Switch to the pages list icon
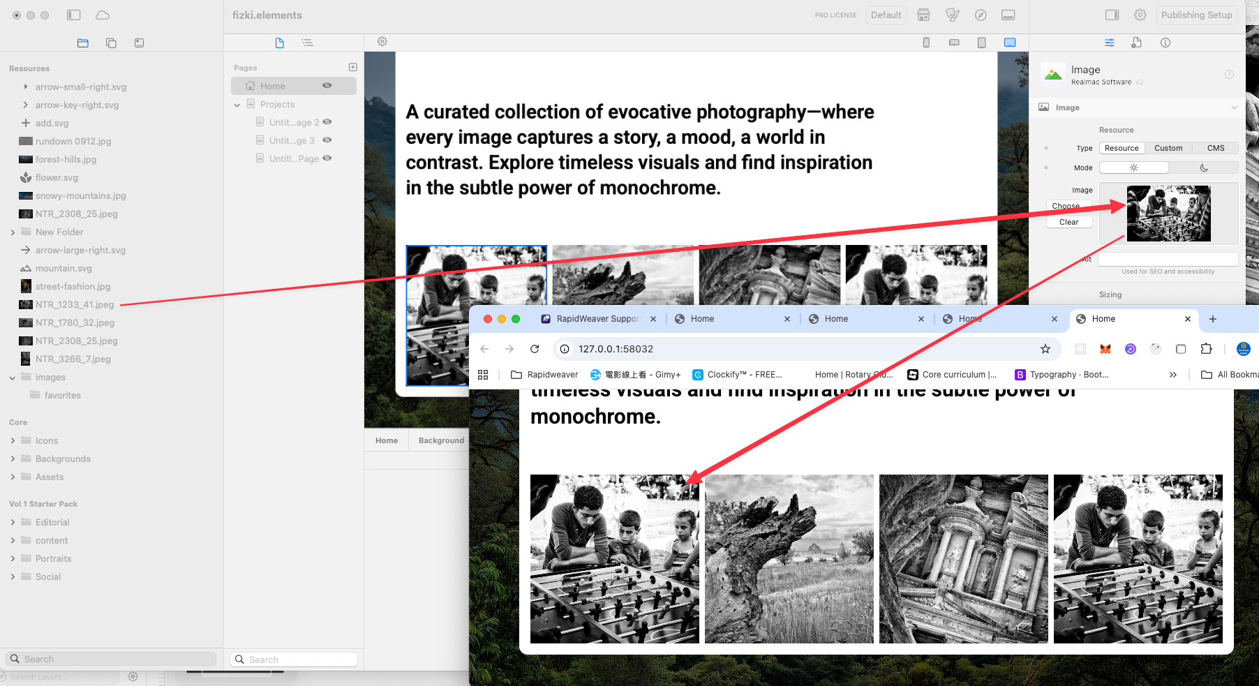This screenshot has height=686, width=1259. [280, 43]
